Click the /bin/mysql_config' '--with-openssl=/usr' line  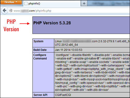coord(92,83)
